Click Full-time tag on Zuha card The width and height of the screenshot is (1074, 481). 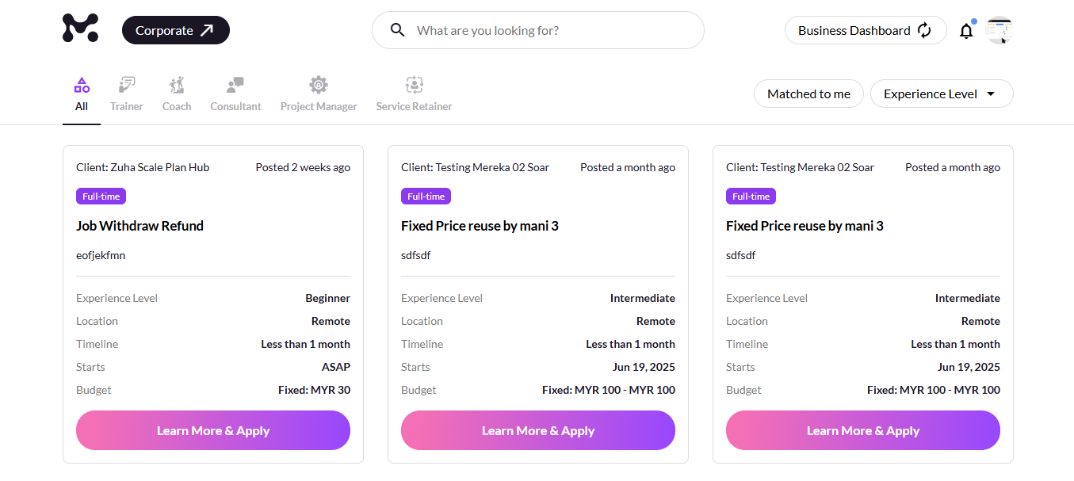click(101, 196)
